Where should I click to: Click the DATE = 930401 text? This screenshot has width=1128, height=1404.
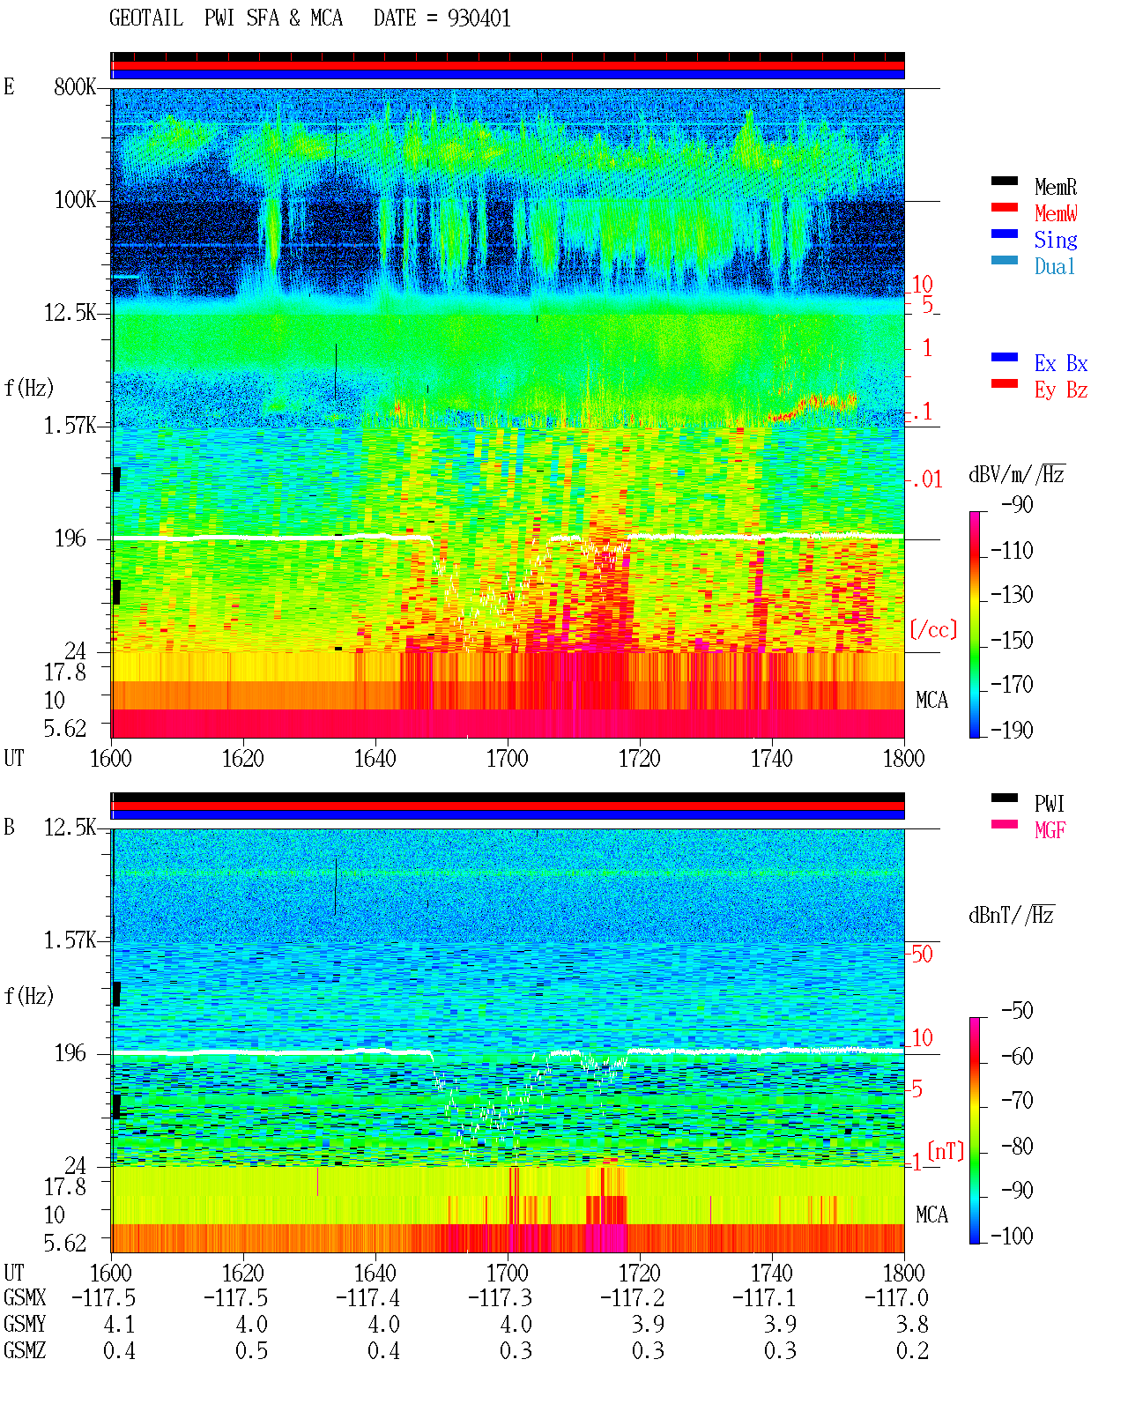442,19
